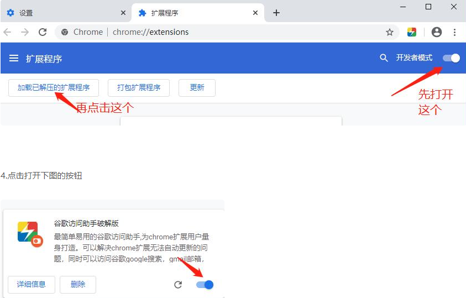
Task: Click the 谷歌访问助手破解版 extension title
Action: (86, 223)
